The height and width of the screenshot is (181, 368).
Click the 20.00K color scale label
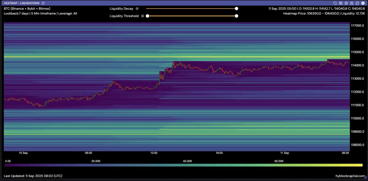coord(96,161)
